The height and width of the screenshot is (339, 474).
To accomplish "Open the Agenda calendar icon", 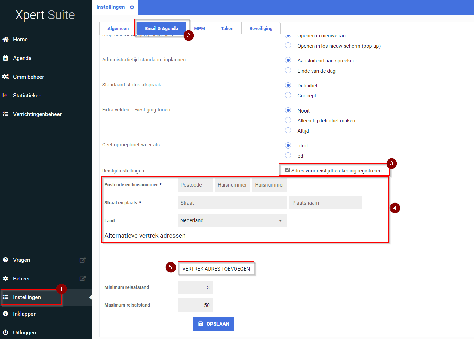I will 6,58.
